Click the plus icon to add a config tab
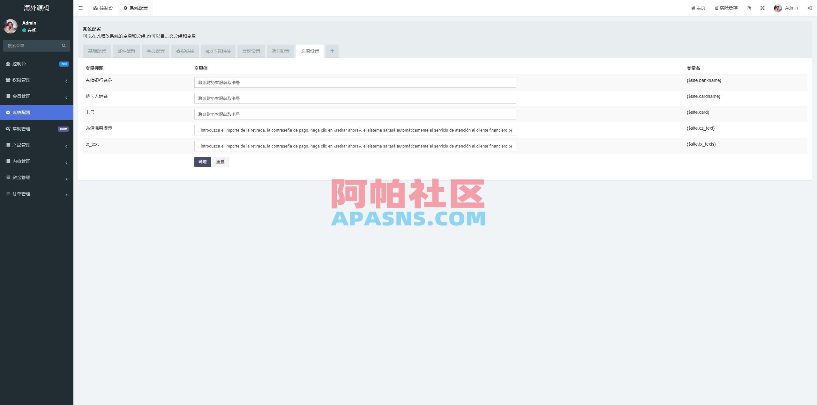 coord(332,51)
